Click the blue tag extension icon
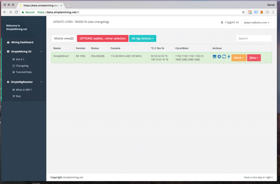 point(256,12)
